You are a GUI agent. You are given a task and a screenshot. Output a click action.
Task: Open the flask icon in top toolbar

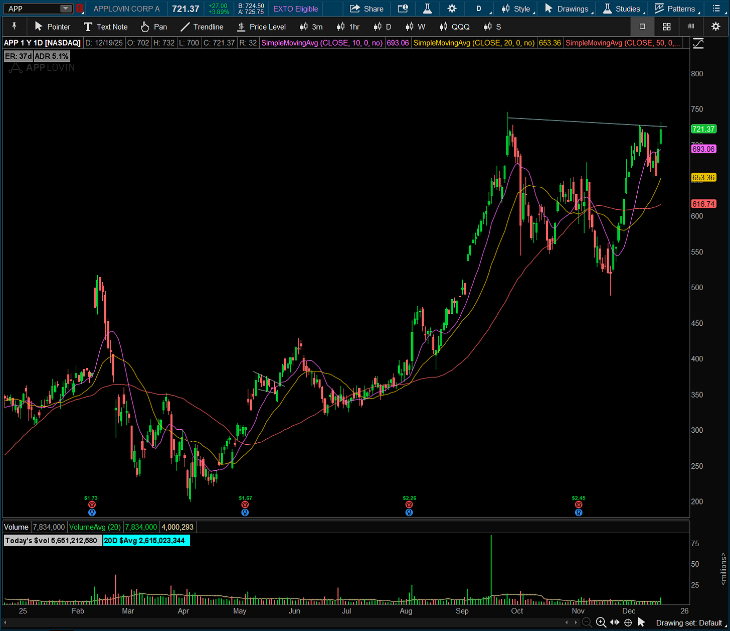click(427, 9)
